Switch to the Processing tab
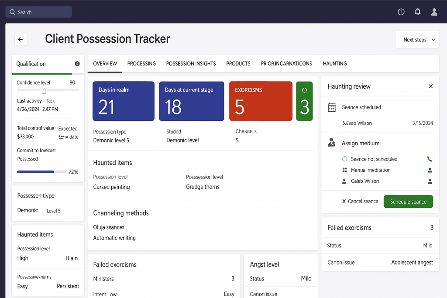The height and width of the screenshot is (298, 447). (x=141, y=64)
